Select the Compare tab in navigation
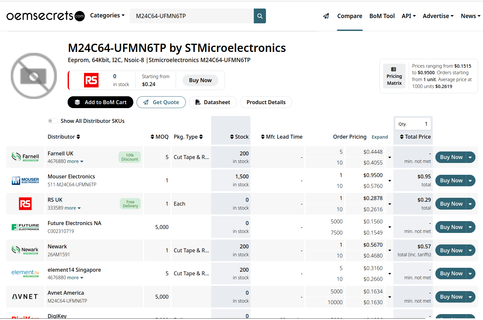 click(350, 16)
